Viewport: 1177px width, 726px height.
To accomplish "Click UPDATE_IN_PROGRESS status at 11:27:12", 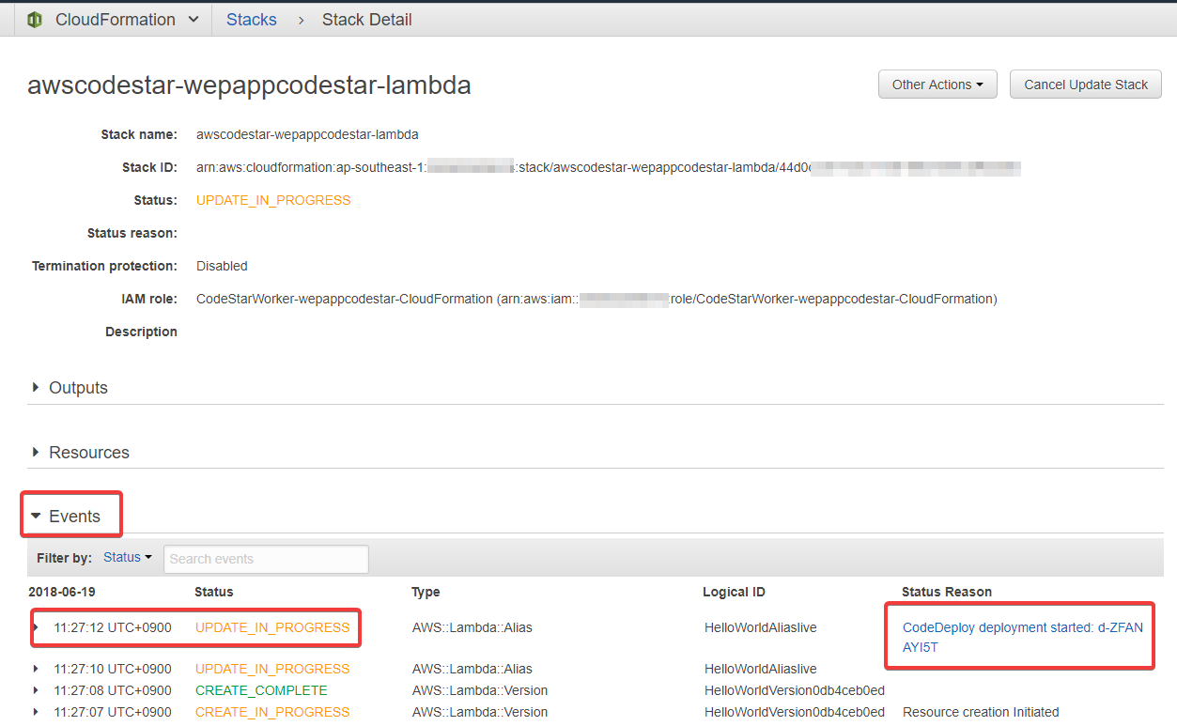I will point(272,627).
